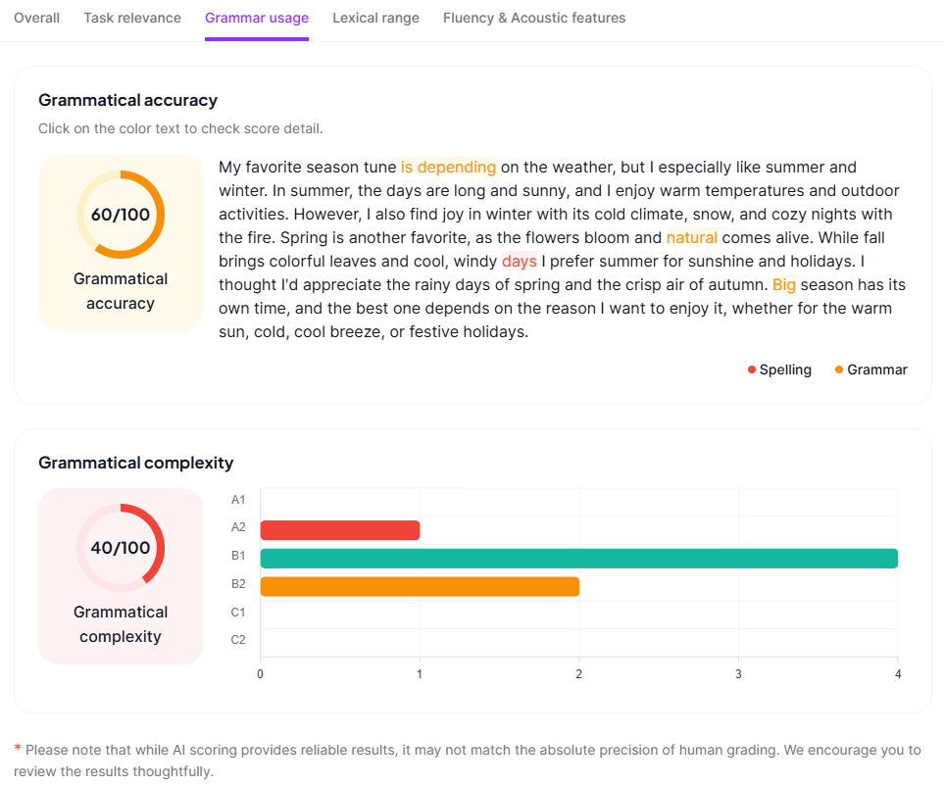Screen dimensions: 945x787
Task: Click the C1 axis label
Action: pos(238,612)
